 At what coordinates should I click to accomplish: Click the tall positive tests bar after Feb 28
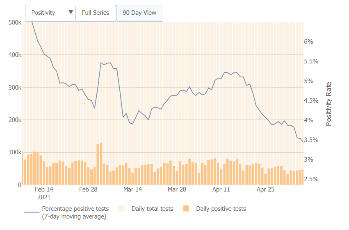101,164
